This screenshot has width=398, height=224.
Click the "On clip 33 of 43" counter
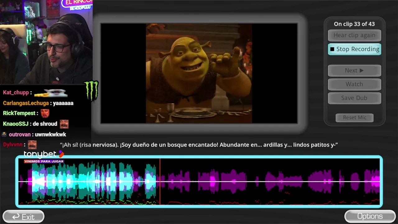coord(354,24)
